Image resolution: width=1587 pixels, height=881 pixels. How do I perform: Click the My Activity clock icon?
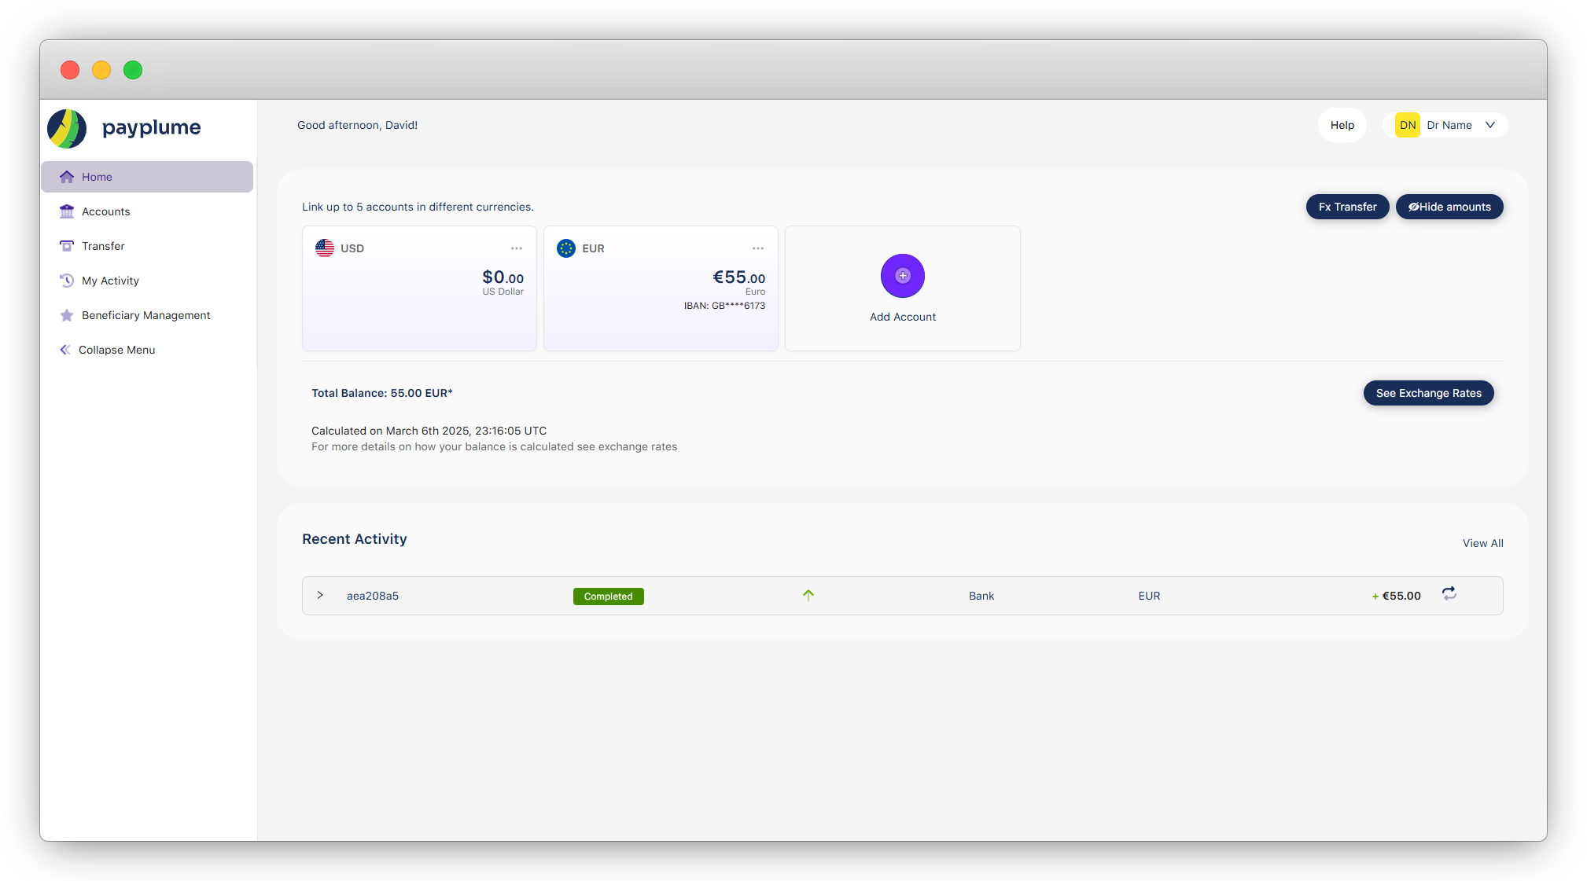tap(67, 281)
